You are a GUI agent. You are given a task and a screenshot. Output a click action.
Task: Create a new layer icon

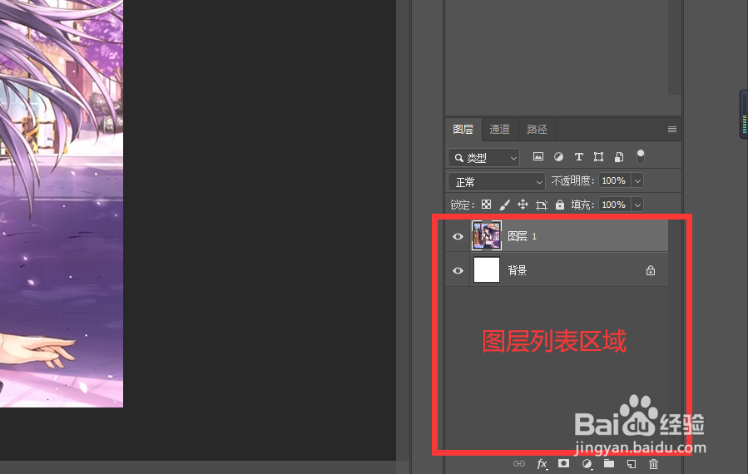632,463
